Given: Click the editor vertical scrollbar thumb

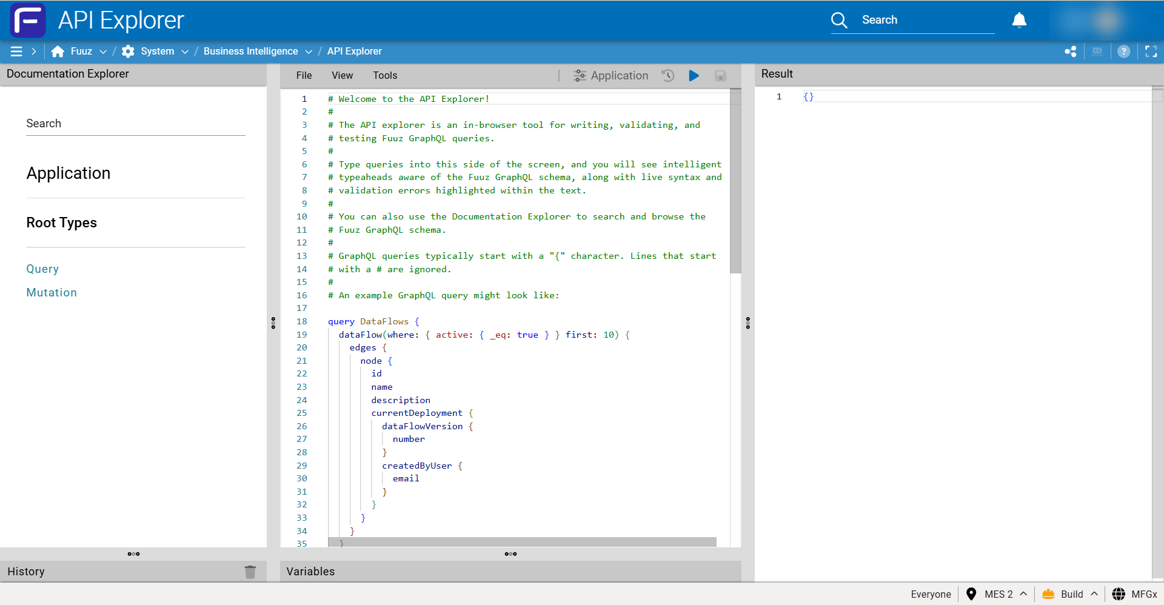Looking at the screenshot, I should coord(735,182).
